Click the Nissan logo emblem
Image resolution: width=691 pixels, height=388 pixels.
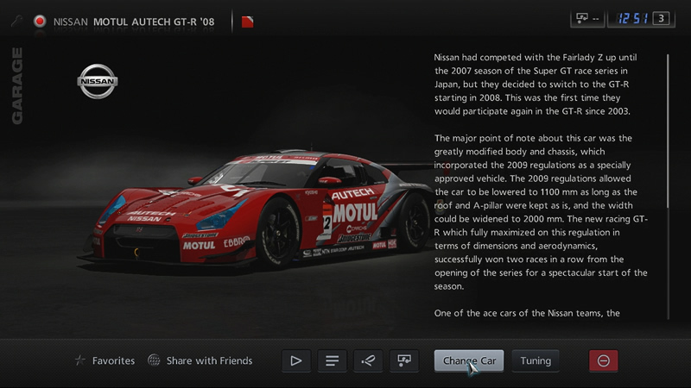coord(98,82)
